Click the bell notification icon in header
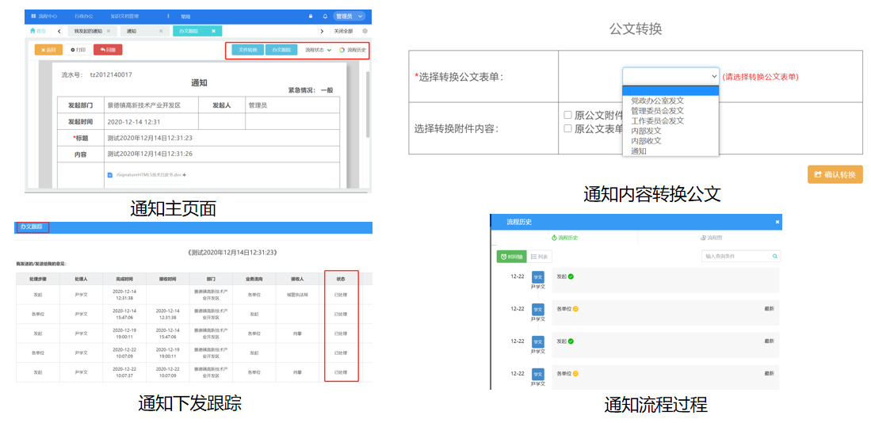 point(325,16)
